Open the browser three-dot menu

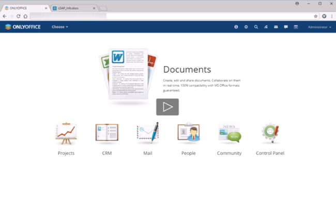(x=332, y=16)
